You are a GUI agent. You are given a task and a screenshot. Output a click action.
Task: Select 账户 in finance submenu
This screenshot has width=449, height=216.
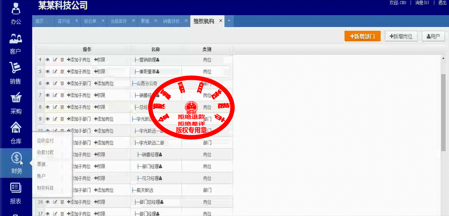pyautogui.click(x=41, y=176)
